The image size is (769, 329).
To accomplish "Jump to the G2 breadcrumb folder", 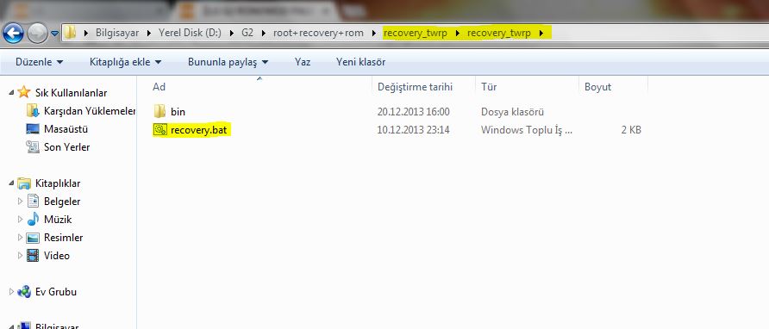I will point(247,33).
